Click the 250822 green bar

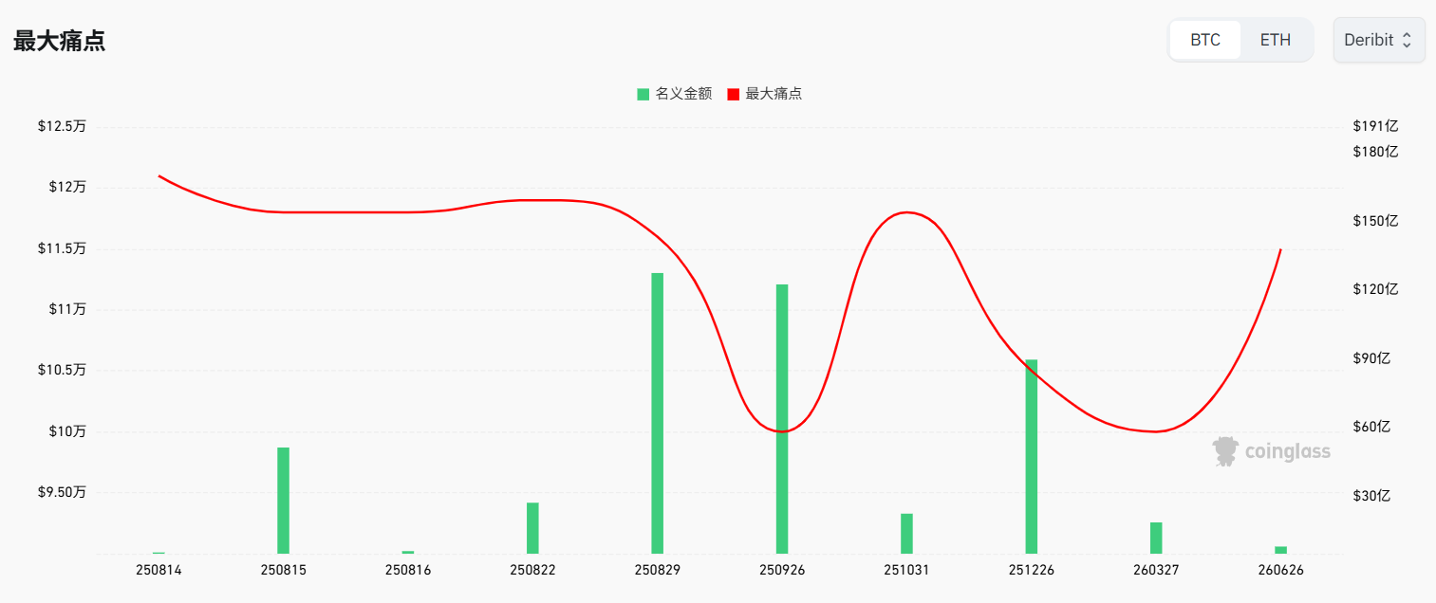pyautogui.click(x=532, y=527)
